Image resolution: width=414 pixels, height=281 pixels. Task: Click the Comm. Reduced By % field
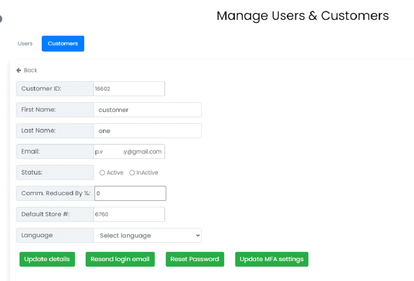pyautogui.click(x=130, y=193)
